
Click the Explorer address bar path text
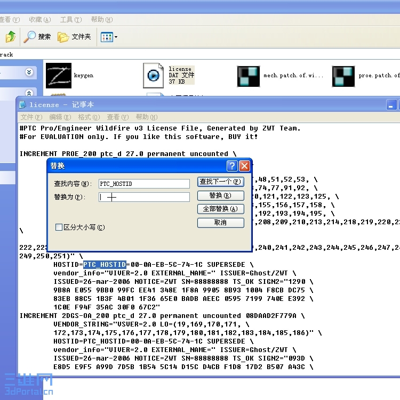[x=6, y=54]
